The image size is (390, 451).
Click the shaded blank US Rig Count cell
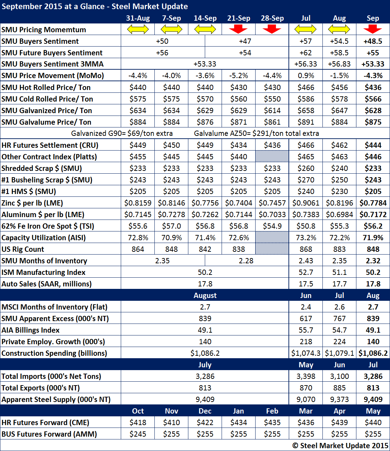(272, 249)
